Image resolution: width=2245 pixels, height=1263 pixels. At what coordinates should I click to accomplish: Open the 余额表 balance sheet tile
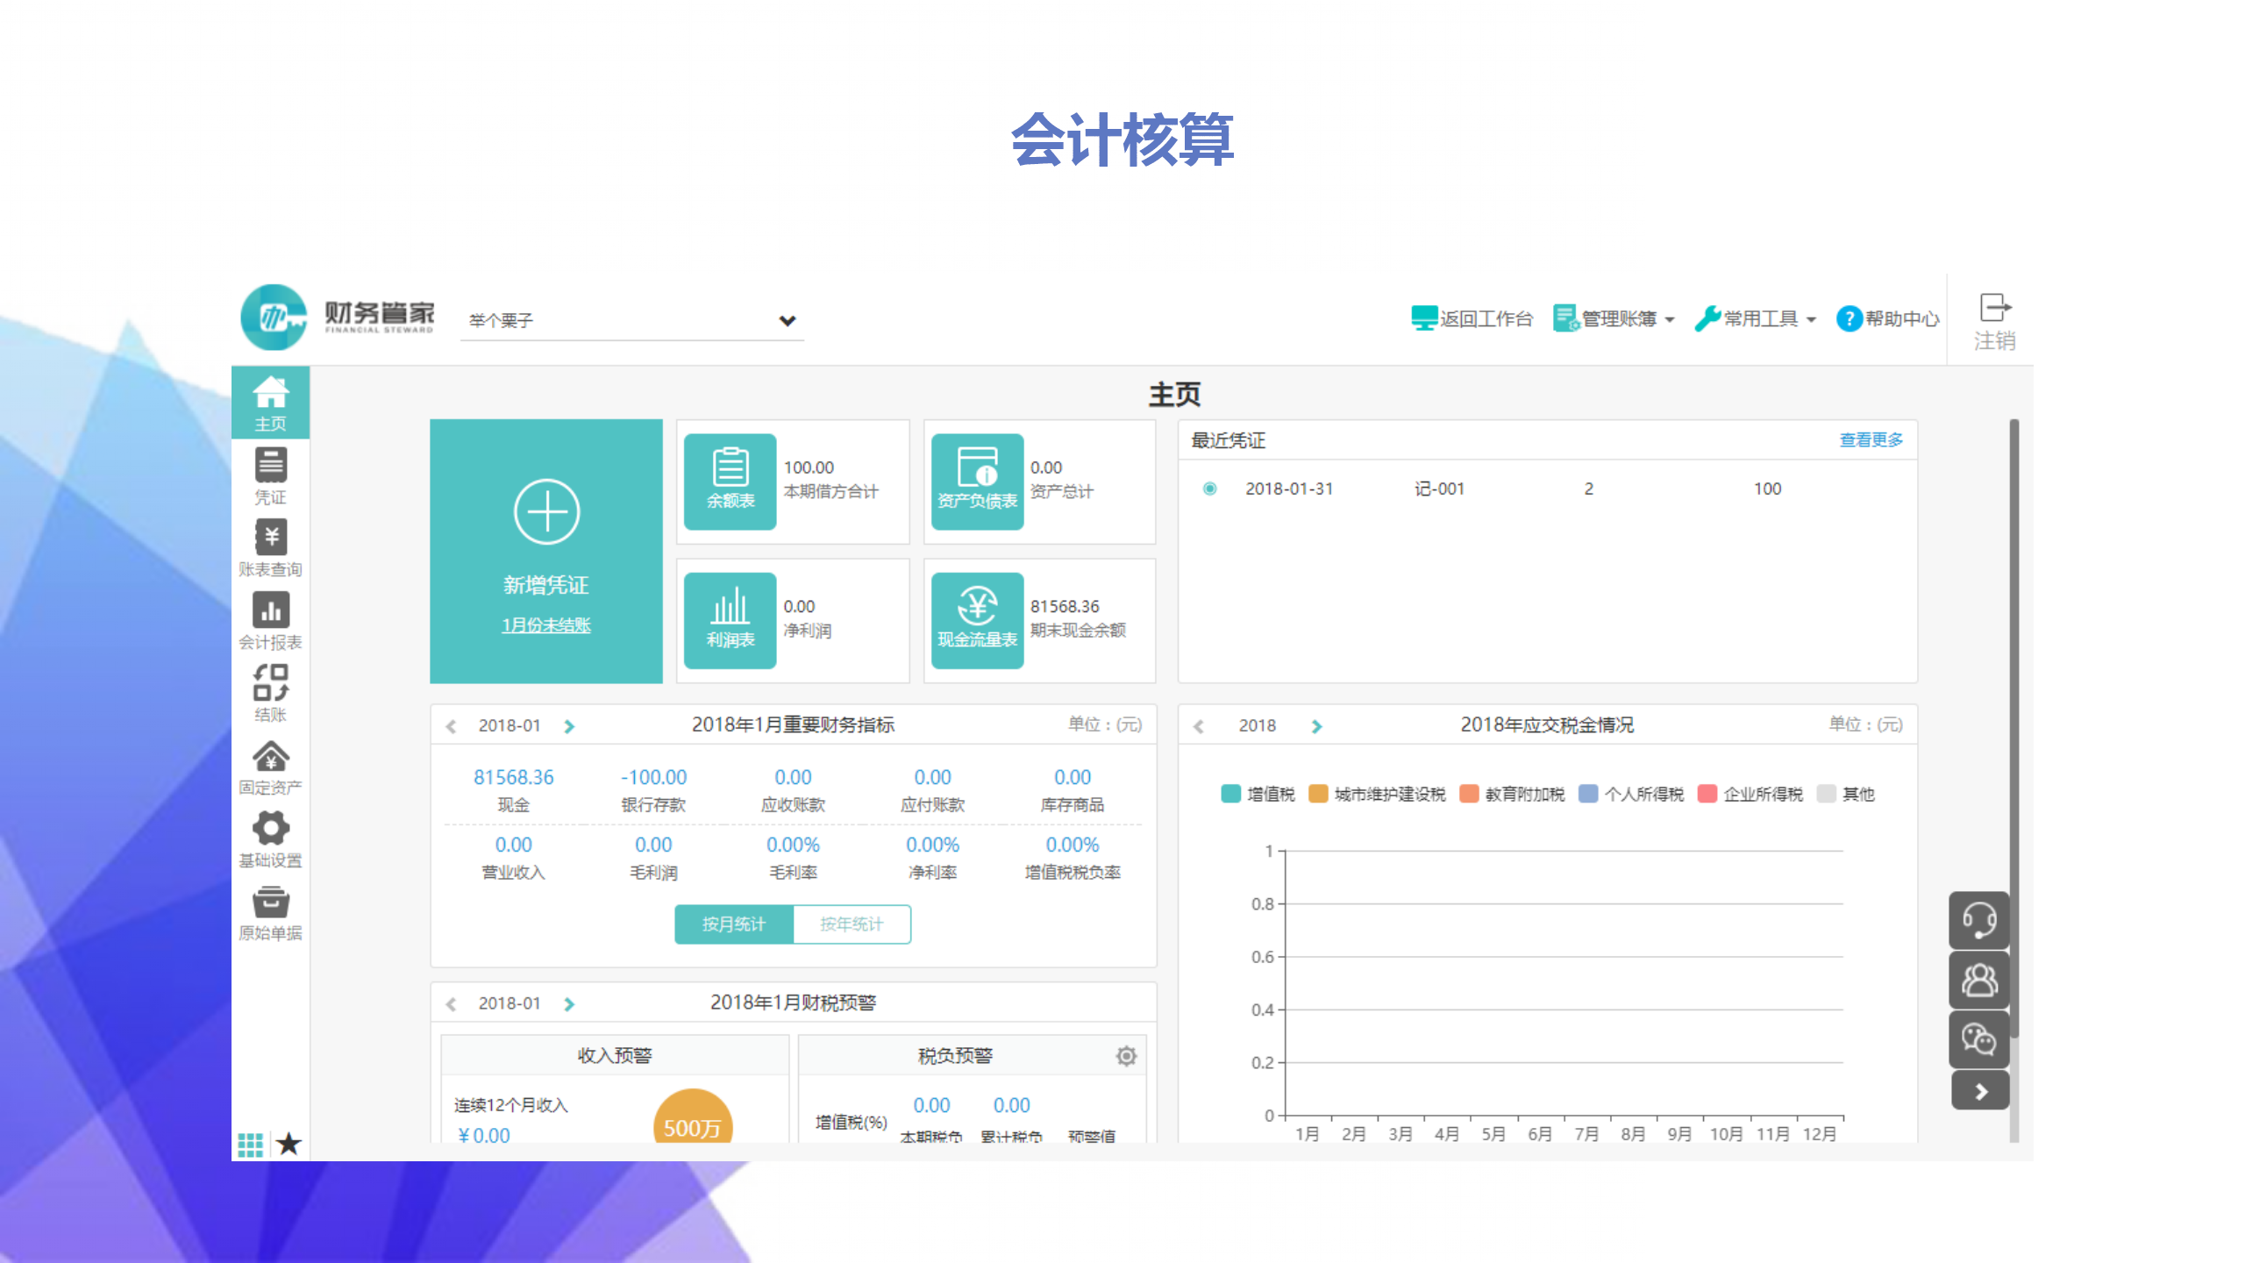[x=730, y=482]
